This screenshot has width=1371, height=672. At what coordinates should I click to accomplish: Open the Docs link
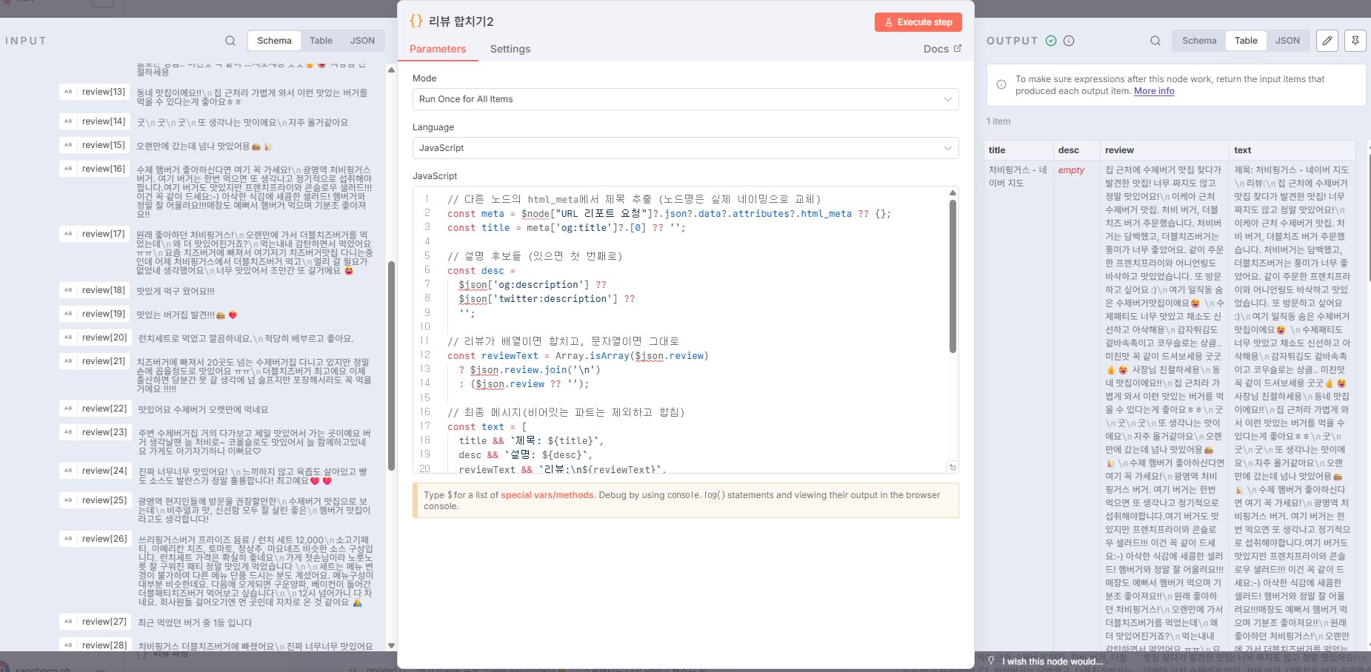point(942,49)
